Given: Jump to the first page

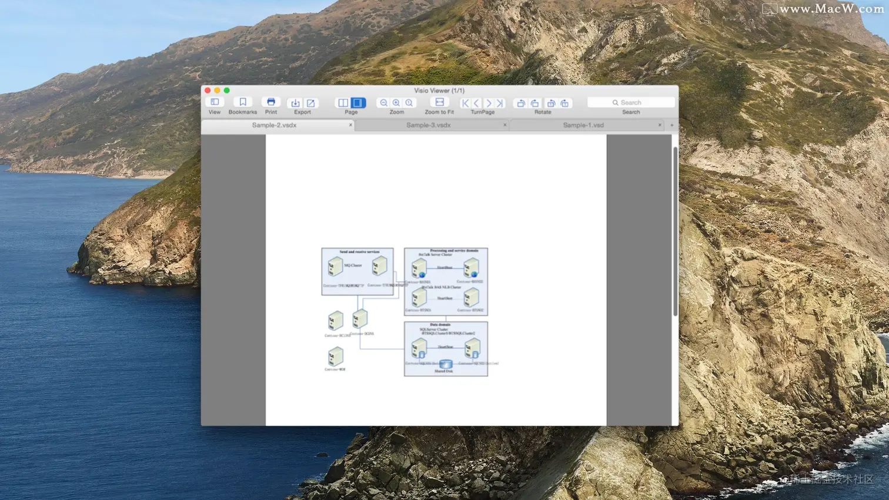Looking at the screenshot, I should click(x=466, y=103).
